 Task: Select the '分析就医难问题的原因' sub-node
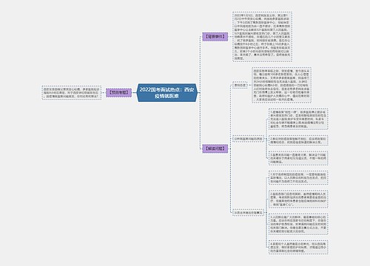coord(248,139)
